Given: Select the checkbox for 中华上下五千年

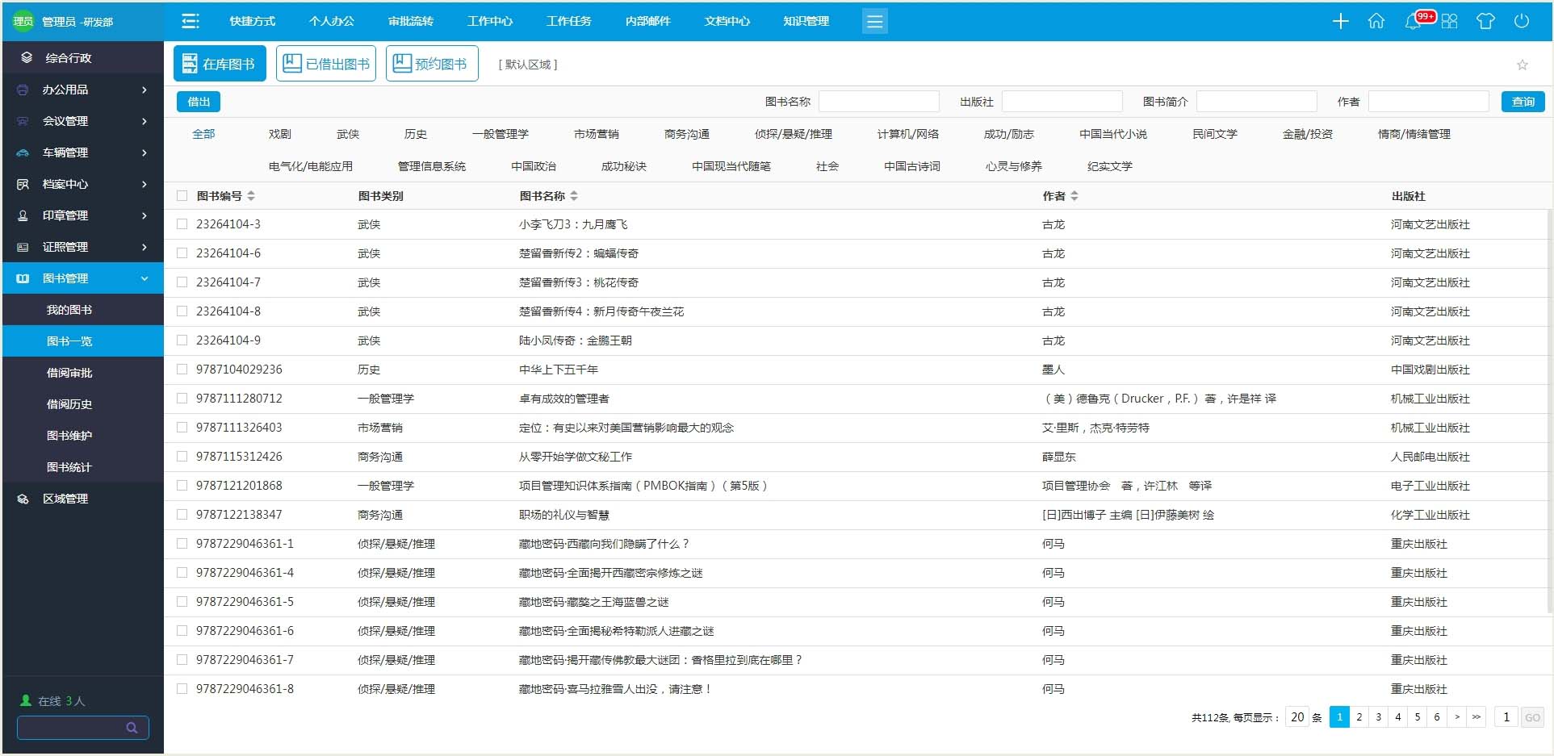Looking at the screenshot, I should (x=182, y=369).
